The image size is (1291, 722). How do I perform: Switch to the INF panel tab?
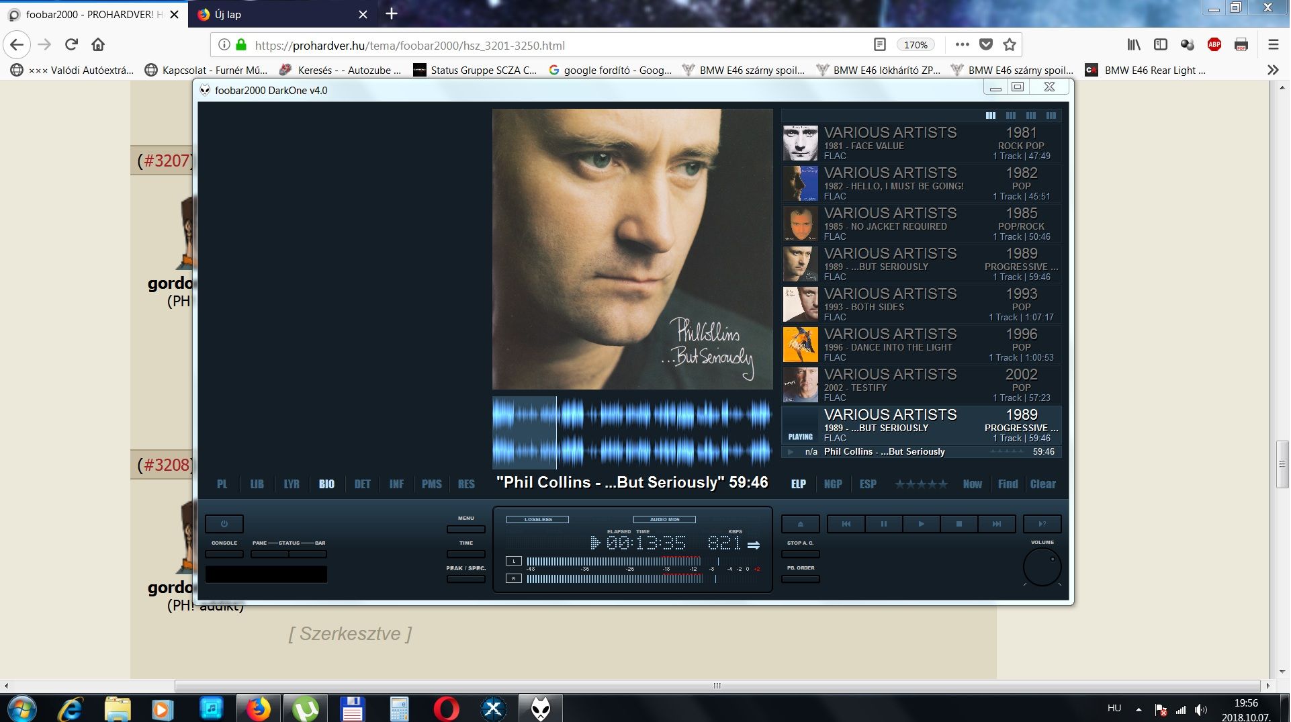point(397,484)
